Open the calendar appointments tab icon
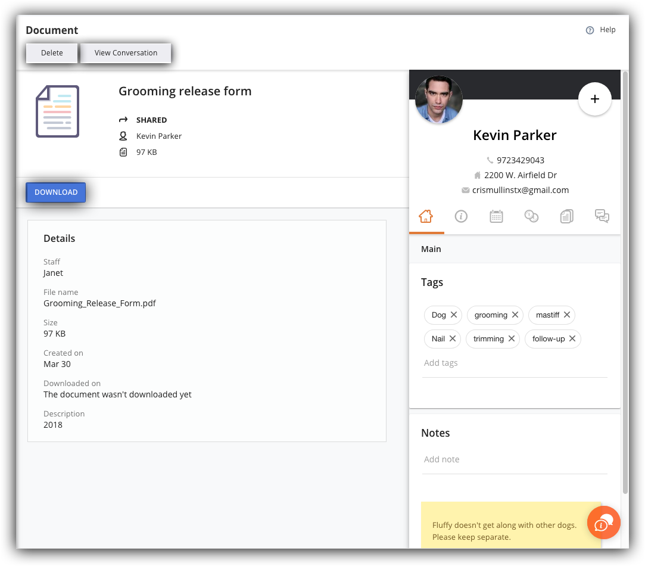 (x=496, y=216)
